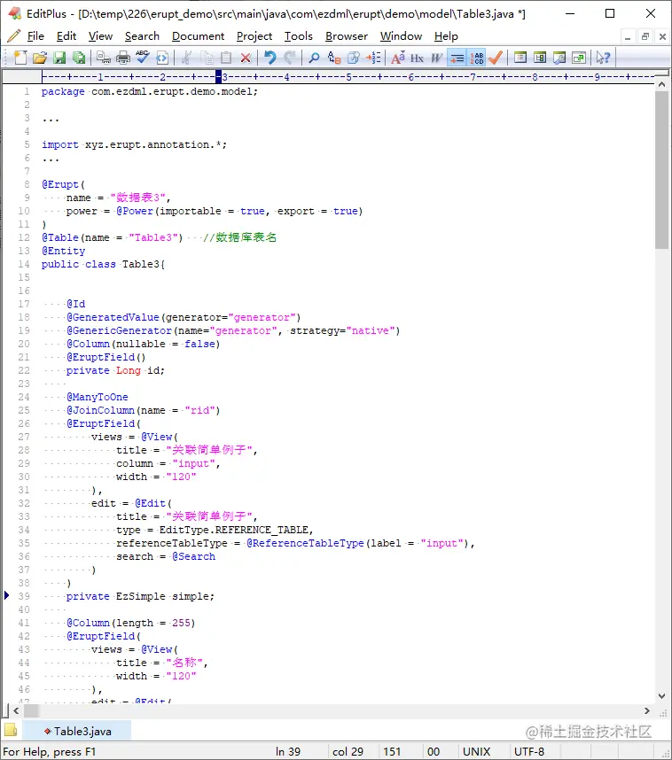Click the horizontal scrollbar right arrow

(x=647, y=710)
